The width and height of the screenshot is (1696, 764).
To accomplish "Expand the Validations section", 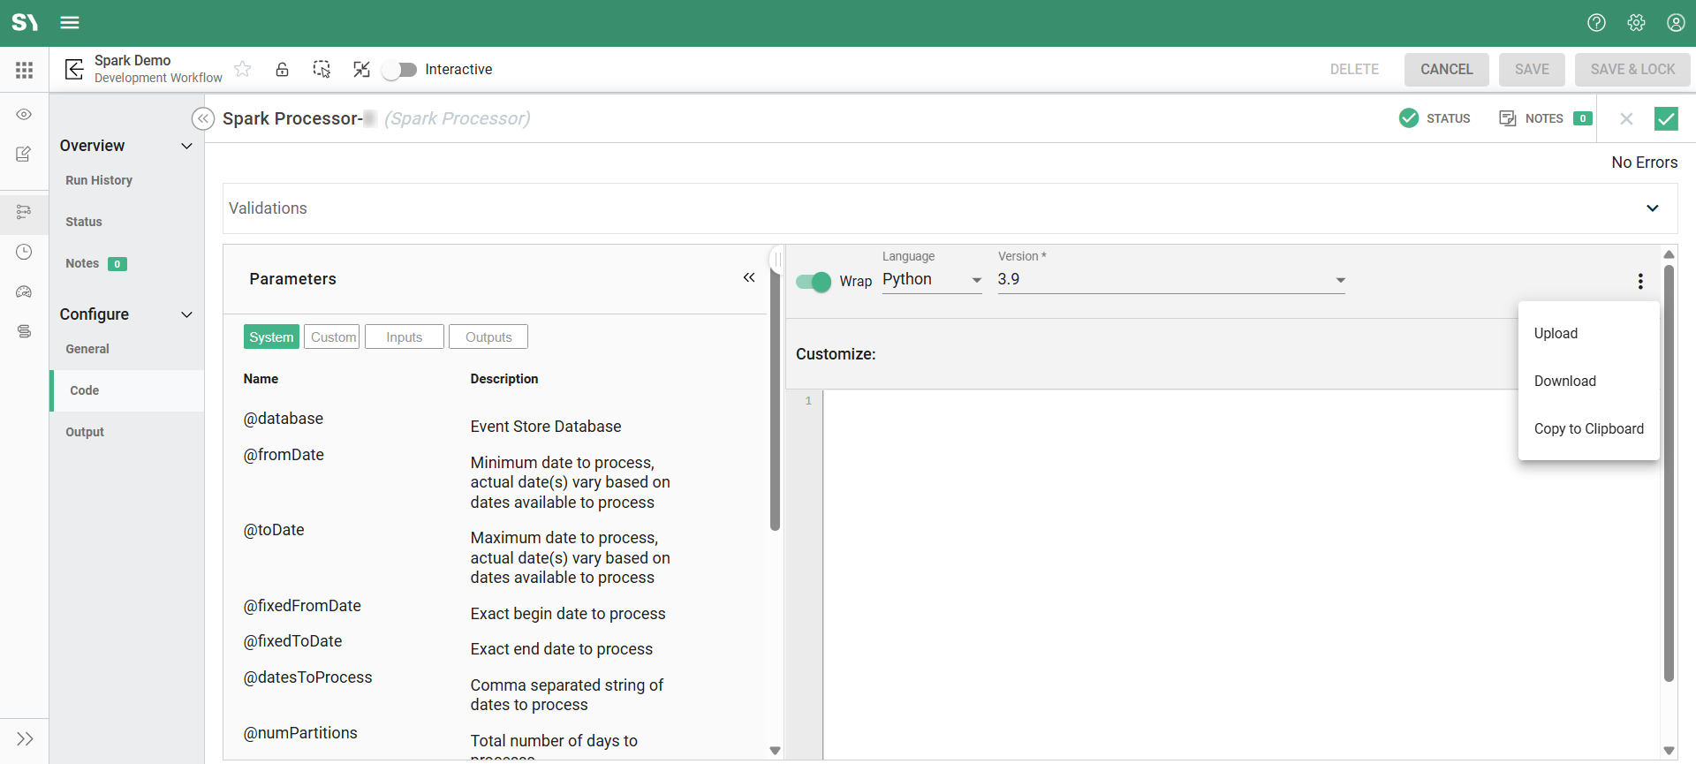I will click(1652, 208).
